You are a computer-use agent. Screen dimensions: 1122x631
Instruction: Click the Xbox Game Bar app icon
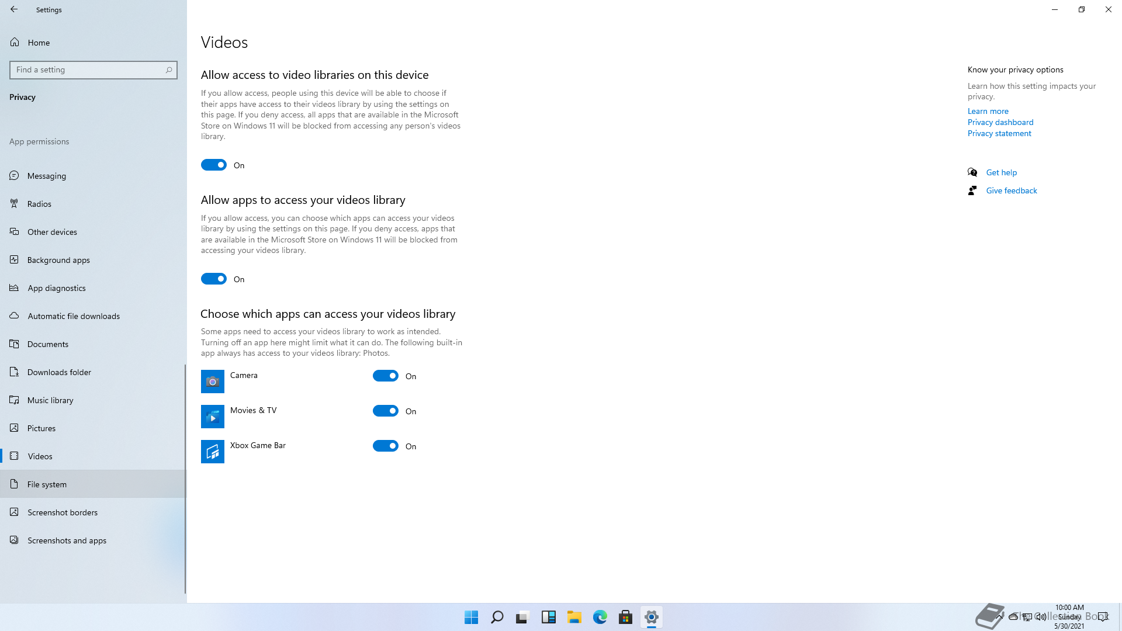click(213, 452)
